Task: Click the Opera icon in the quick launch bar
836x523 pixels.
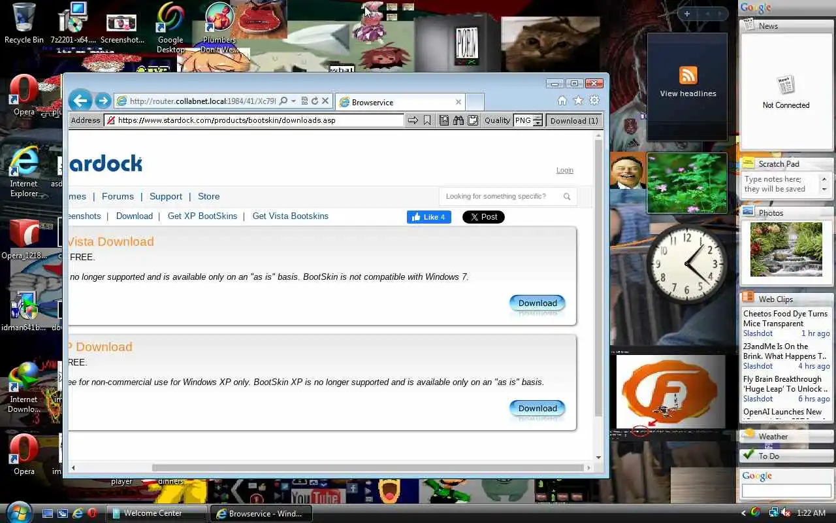Action: tap(93, 513)
